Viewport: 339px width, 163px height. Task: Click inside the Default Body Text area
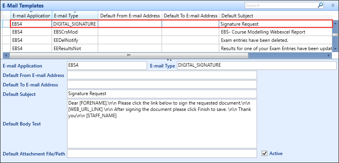(x=162, y=124)
